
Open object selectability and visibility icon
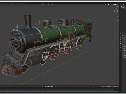tap(103, 5)
